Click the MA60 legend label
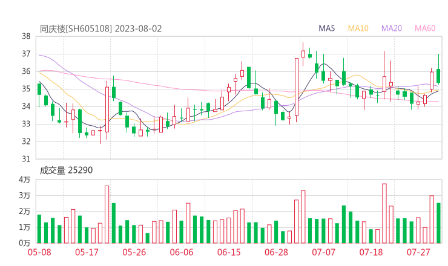The image size is (448, 266). (425, 28)
